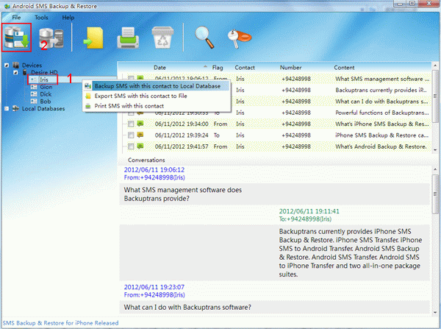Choose Export SMS with this contact to File
441x329 pixels.
tap(139, 96)
